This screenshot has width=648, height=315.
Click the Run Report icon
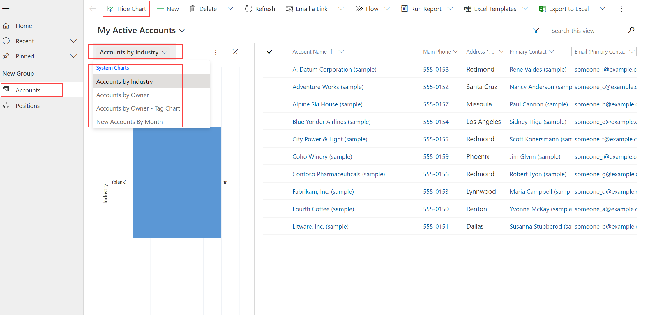[x=403, y=9]
